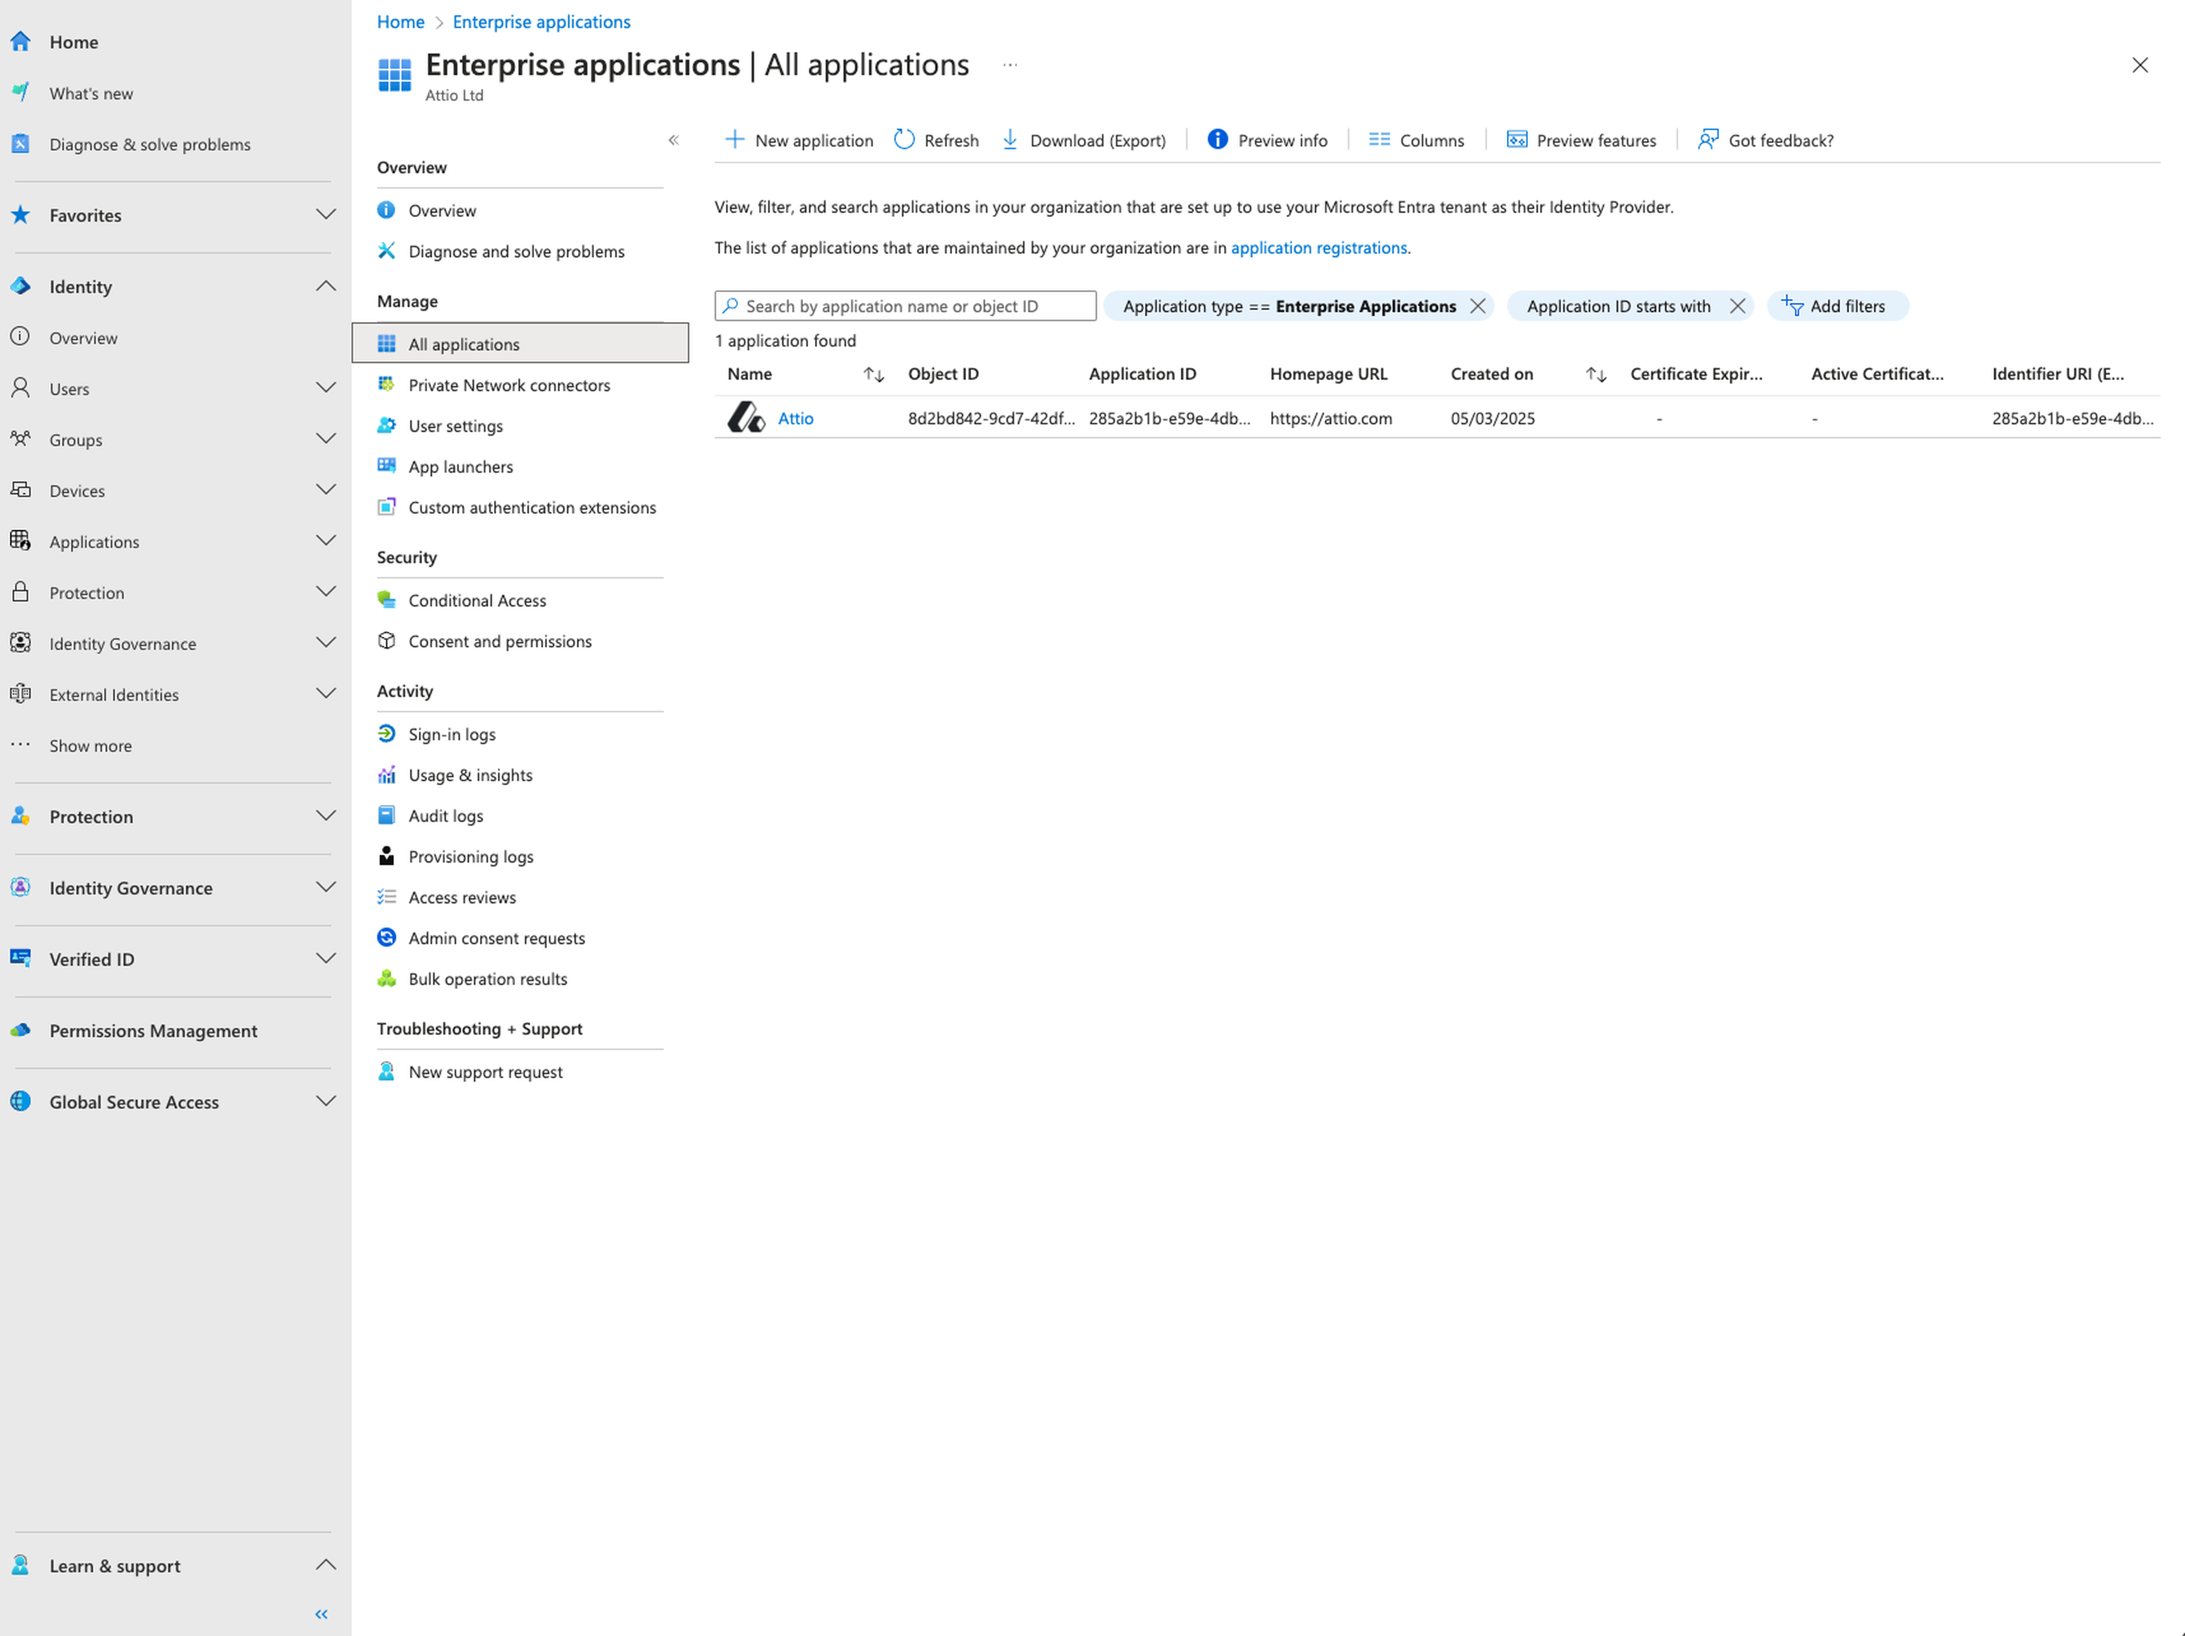Click Add filters button

(x=1836, y=306)
